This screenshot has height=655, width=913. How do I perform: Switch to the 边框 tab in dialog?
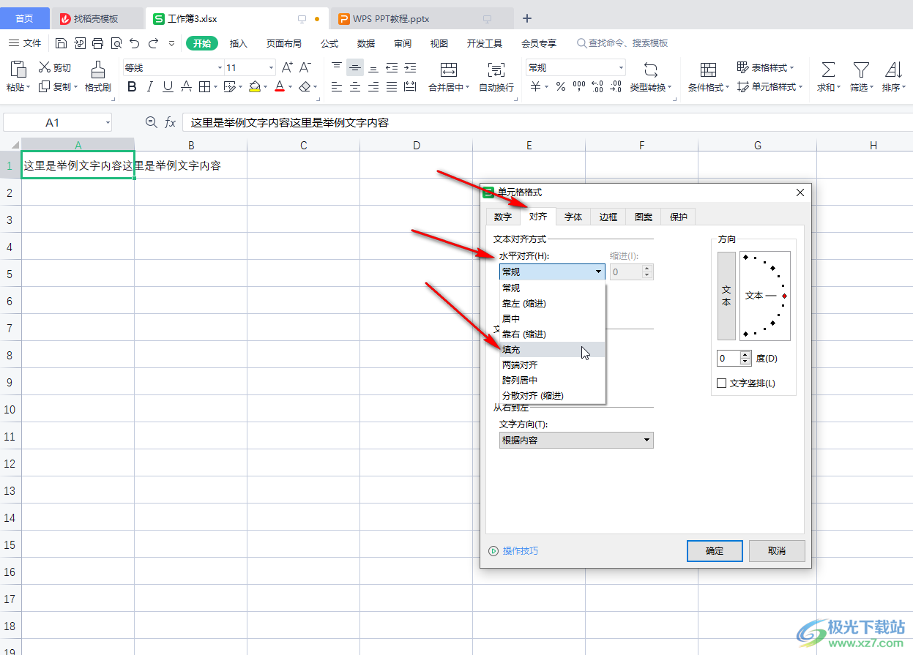(608, 217)
